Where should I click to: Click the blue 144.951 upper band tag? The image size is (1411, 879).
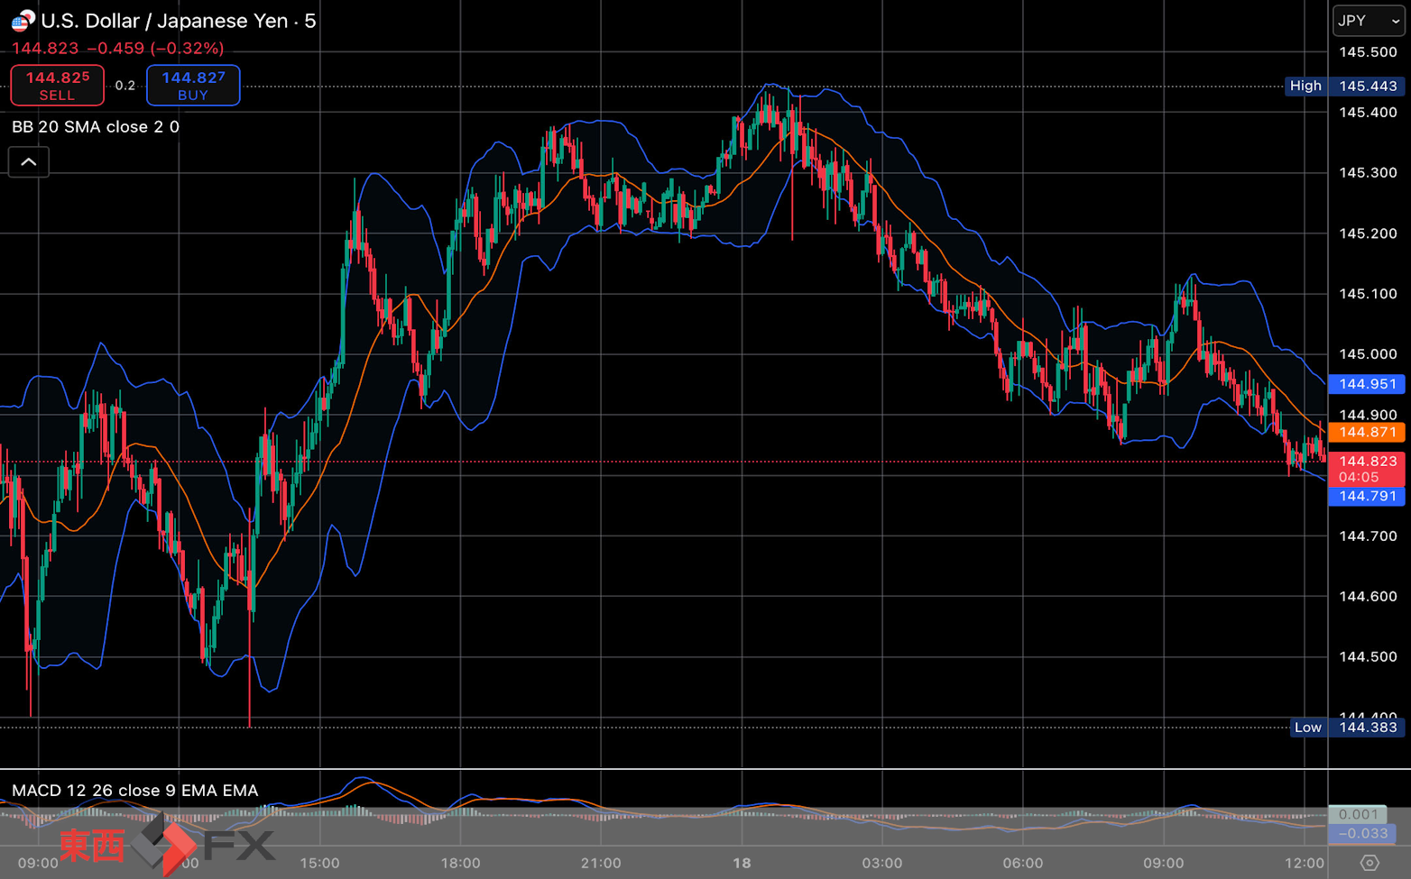pos(1367,384)
